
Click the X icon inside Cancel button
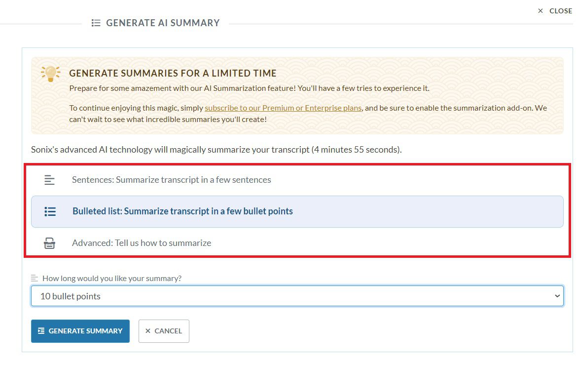[147, 331]
